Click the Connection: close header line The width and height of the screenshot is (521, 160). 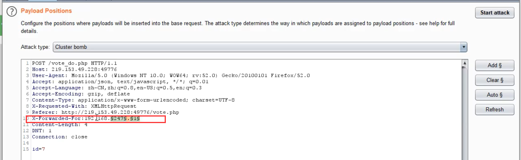60,137
